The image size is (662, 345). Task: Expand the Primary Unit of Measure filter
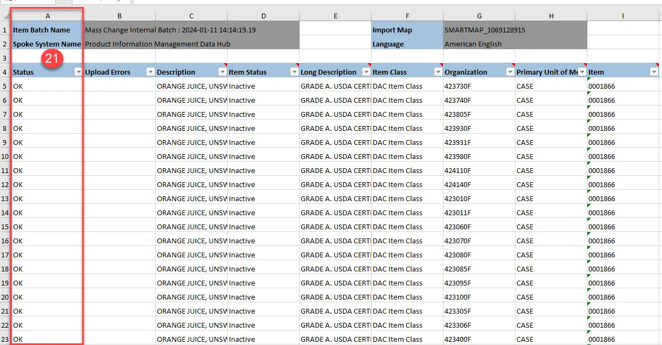[581, 72]
